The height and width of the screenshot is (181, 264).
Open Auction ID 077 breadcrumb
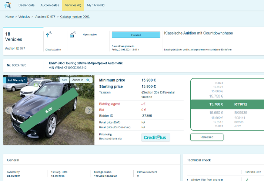coord(45,17)
